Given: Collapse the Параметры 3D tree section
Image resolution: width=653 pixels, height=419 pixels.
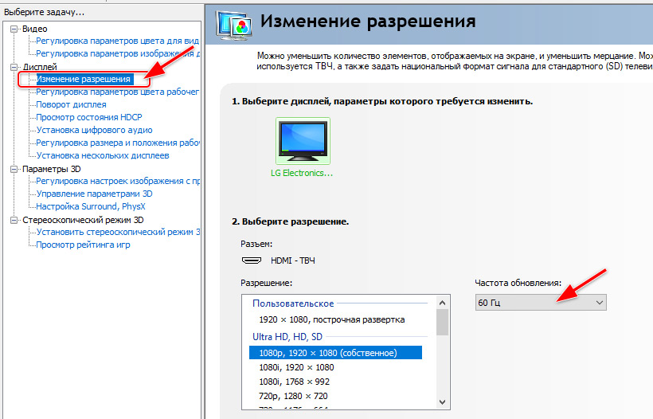Looking at the screenshot, I should [x=14, y=169].
